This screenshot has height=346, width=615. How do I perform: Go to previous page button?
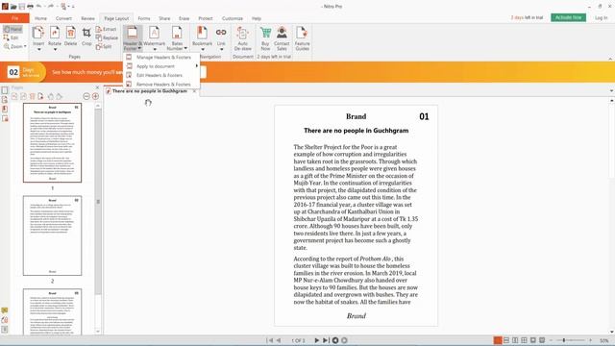[279, 340]
